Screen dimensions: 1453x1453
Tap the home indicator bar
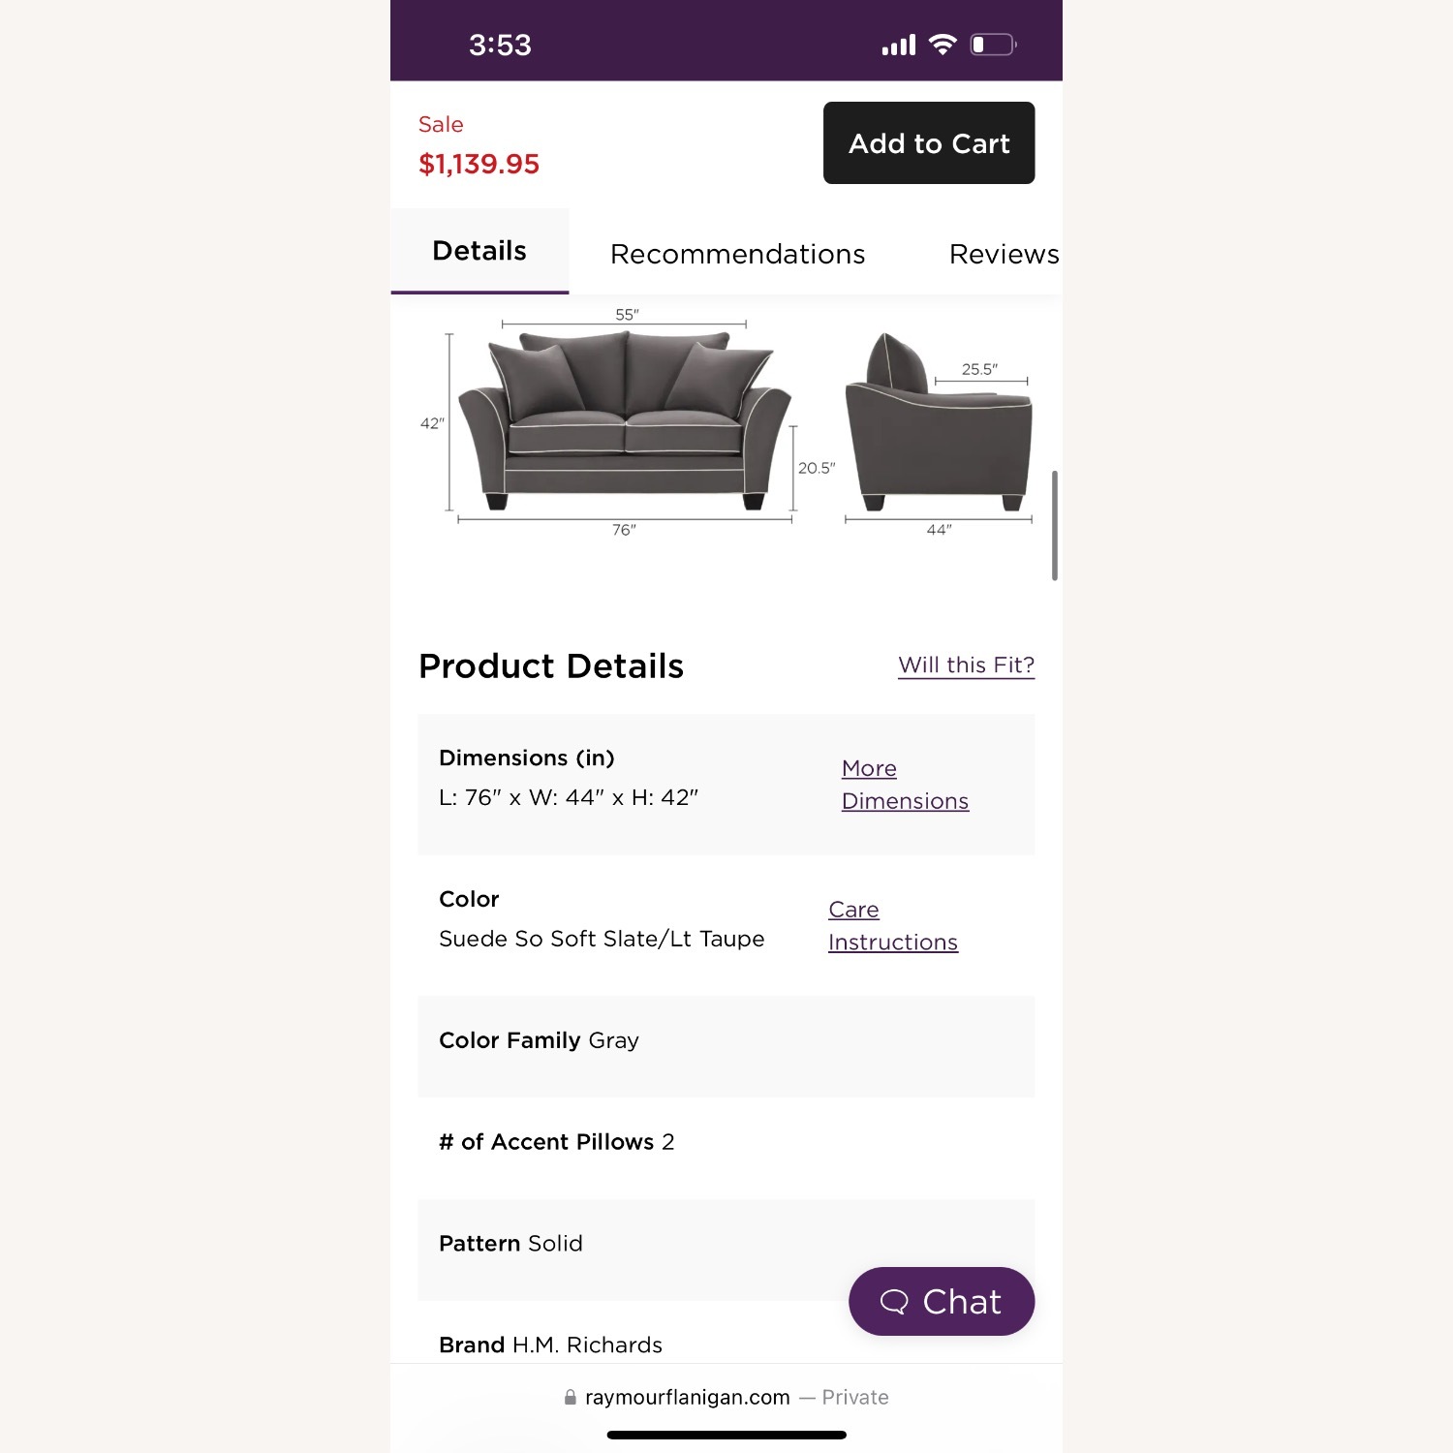[726, 1435]
